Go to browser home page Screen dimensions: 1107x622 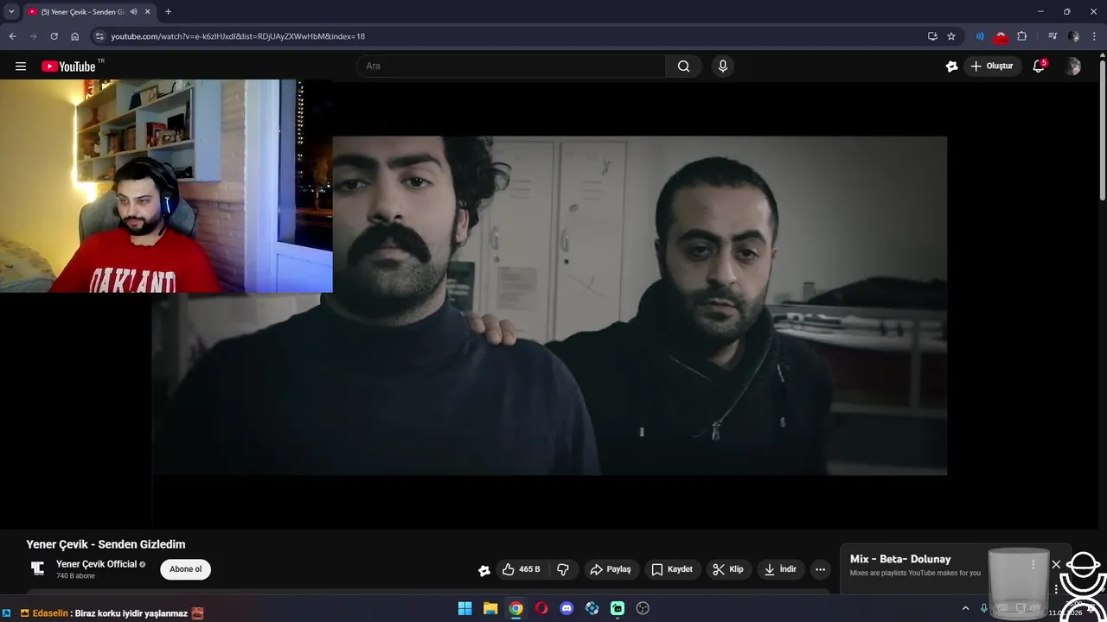pos(75,36)
